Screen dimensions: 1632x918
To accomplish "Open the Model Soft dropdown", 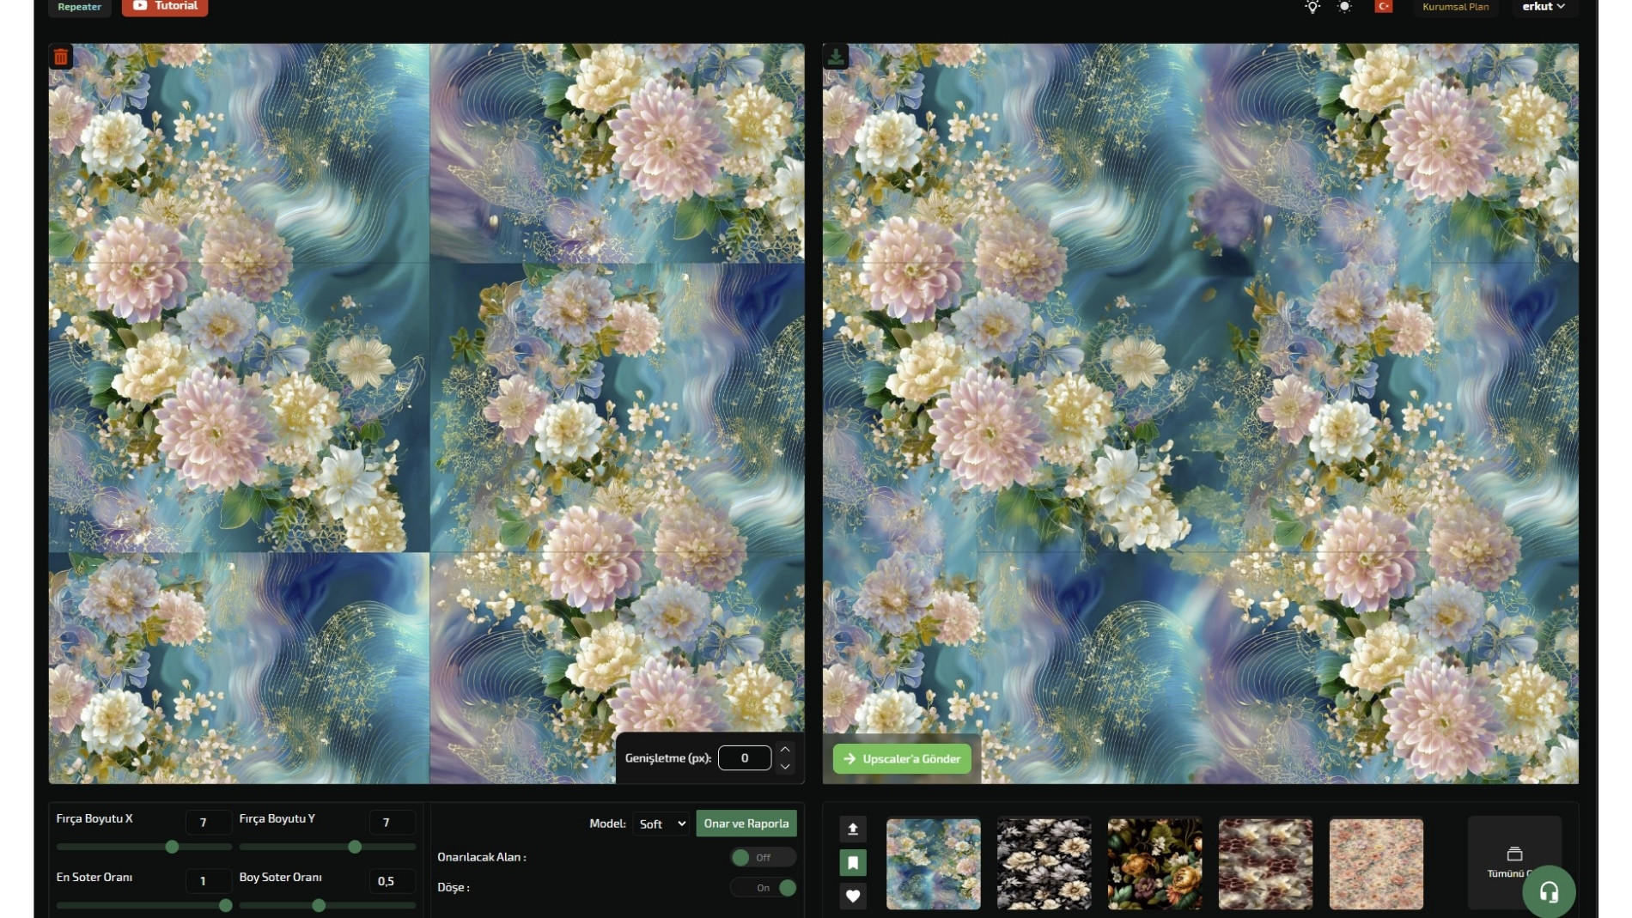I will tap(661, 824).
